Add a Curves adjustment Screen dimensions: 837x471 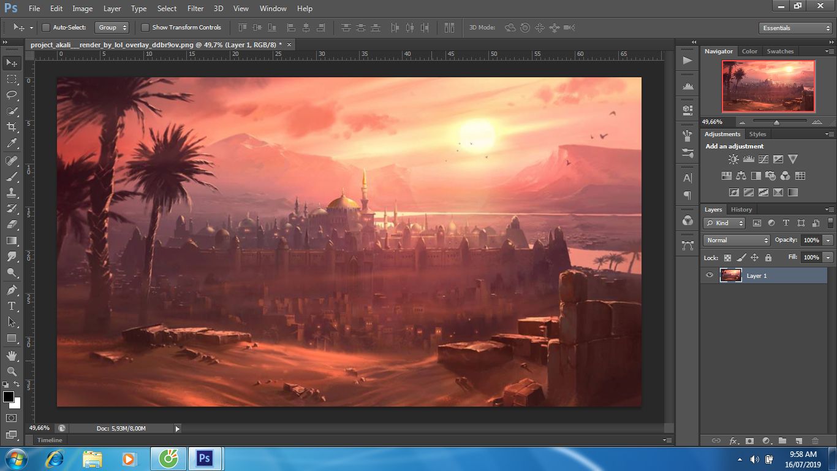763,159
